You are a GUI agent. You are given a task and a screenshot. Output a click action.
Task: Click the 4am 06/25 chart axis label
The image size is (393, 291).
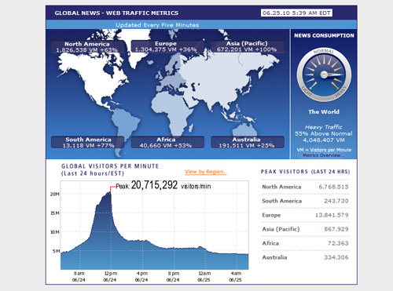[236, 277]
